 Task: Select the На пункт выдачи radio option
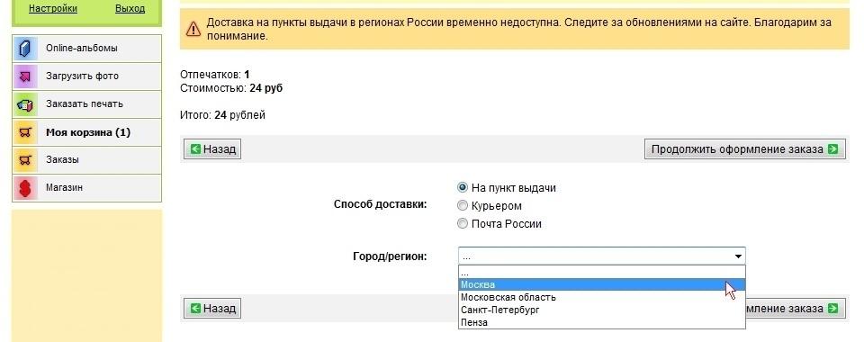pyautogui.click(x=463, y=188)
